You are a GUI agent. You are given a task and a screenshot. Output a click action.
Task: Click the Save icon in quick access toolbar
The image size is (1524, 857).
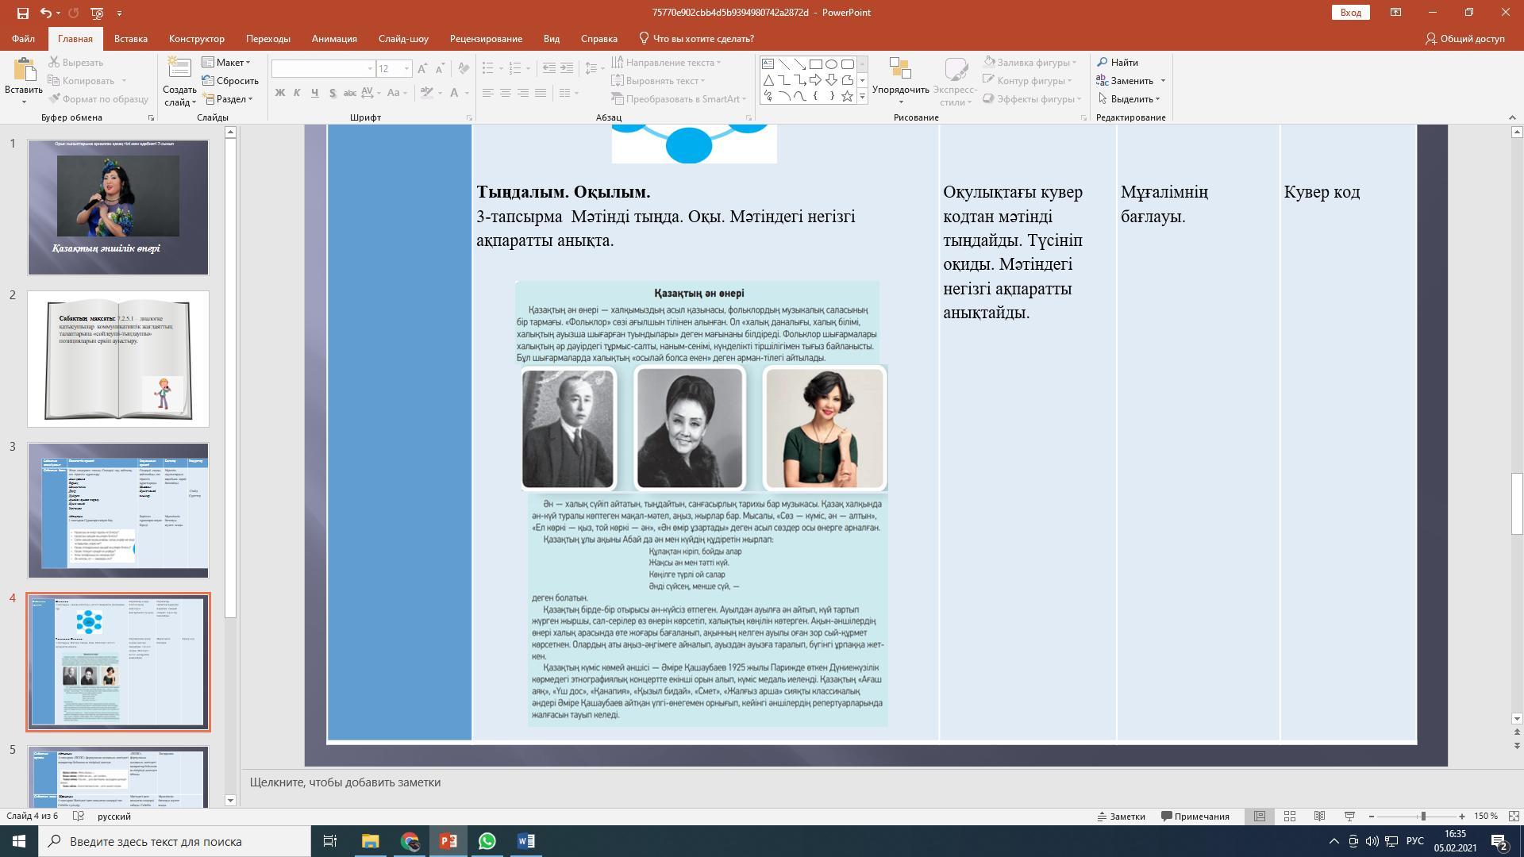tap(22, 13)
